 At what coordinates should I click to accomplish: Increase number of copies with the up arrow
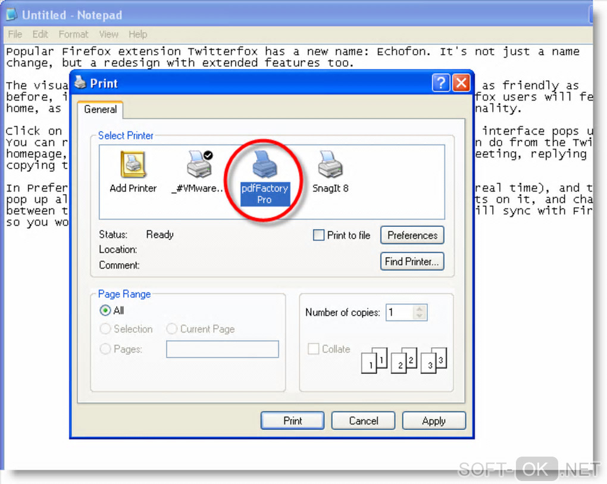(x=420, y=309)
